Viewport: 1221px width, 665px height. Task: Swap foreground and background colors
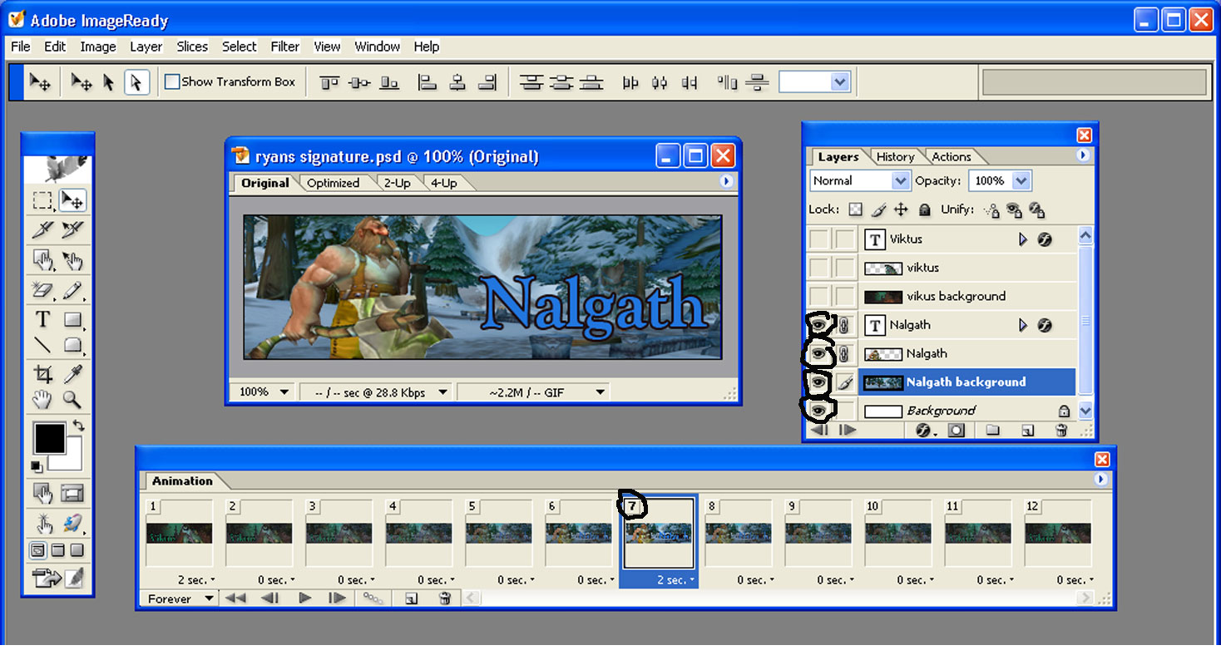77,426
